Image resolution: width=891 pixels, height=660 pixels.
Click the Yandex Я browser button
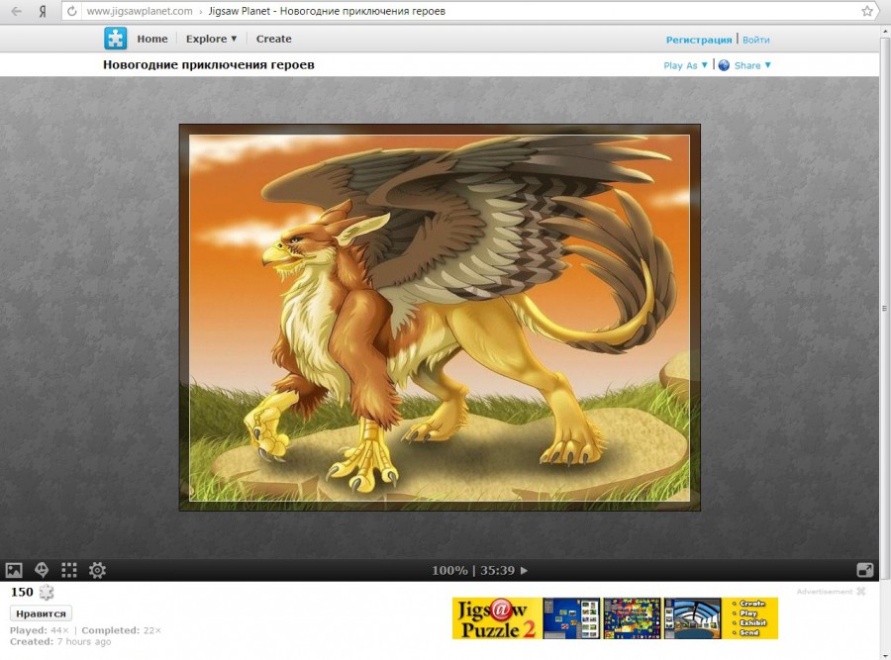coord(42,11)
